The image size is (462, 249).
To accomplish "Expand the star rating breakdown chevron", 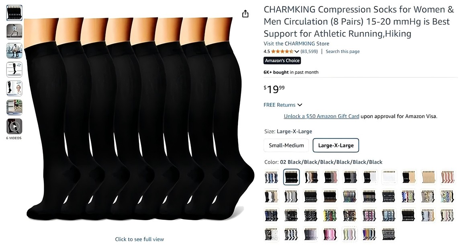I will tap(297, 51).
